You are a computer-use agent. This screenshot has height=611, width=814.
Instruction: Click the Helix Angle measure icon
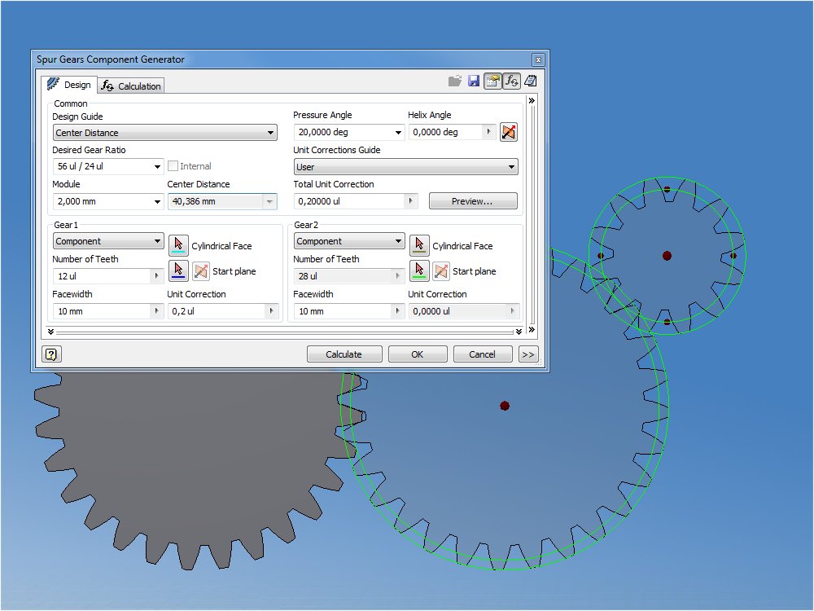508,131
